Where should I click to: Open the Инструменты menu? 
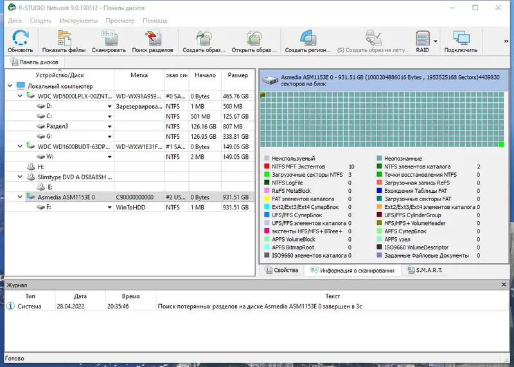(x=78, y=21)
